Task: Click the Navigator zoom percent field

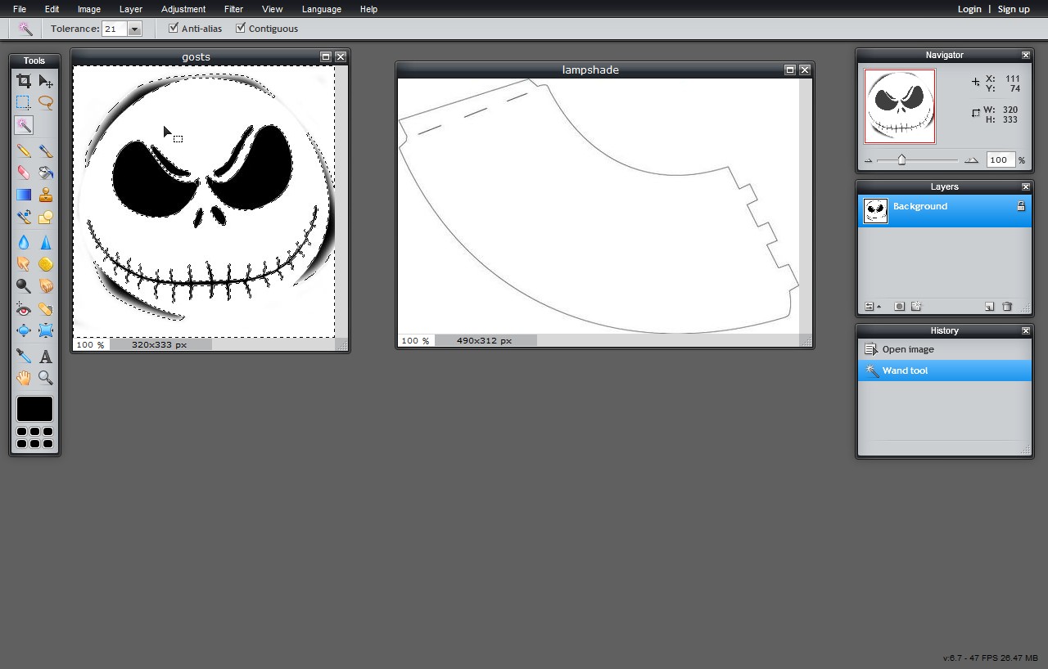Action: point(1001,160)
